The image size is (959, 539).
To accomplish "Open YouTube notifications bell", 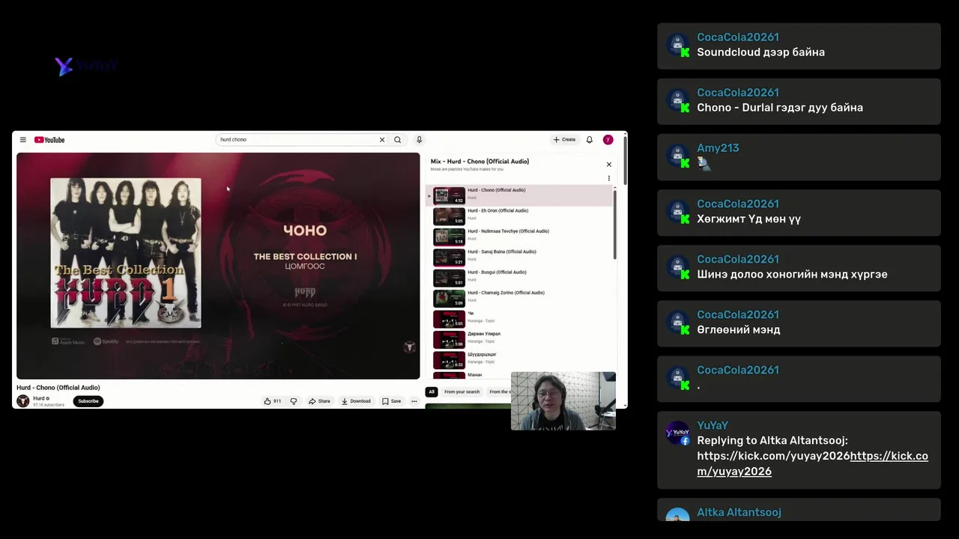I will (x=590, y=140).
